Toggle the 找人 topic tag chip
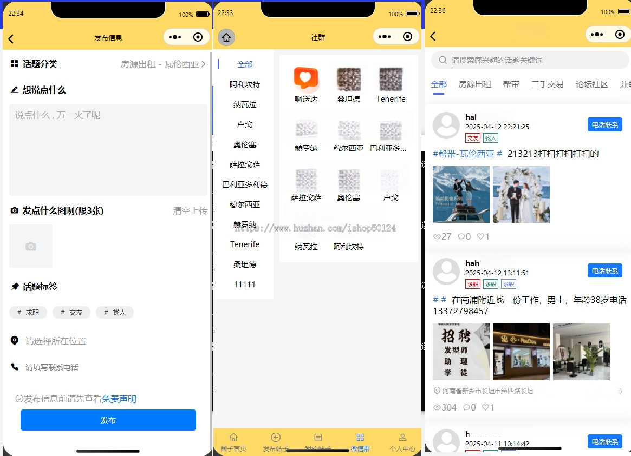Viewport: 631px width, 456px height. (115, 312)
